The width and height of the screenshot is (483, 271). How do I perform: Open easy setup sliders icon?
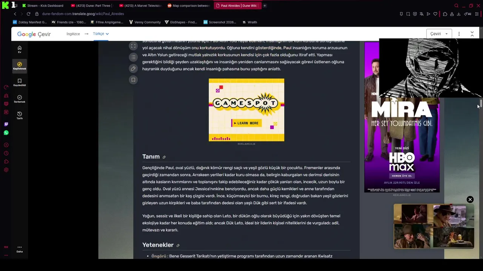[477, 14]
